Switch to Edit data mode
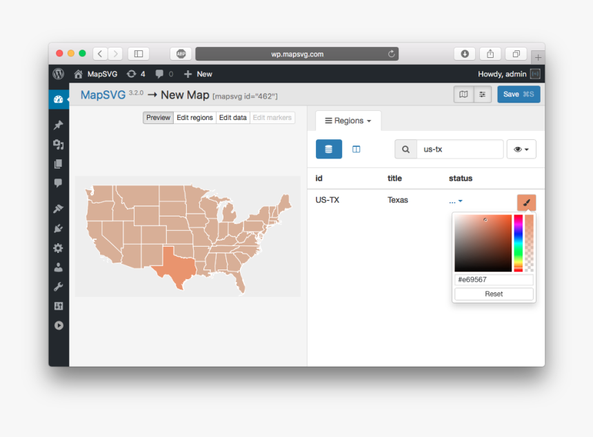This screenshot has height=437, width=593. click(232, 118)
